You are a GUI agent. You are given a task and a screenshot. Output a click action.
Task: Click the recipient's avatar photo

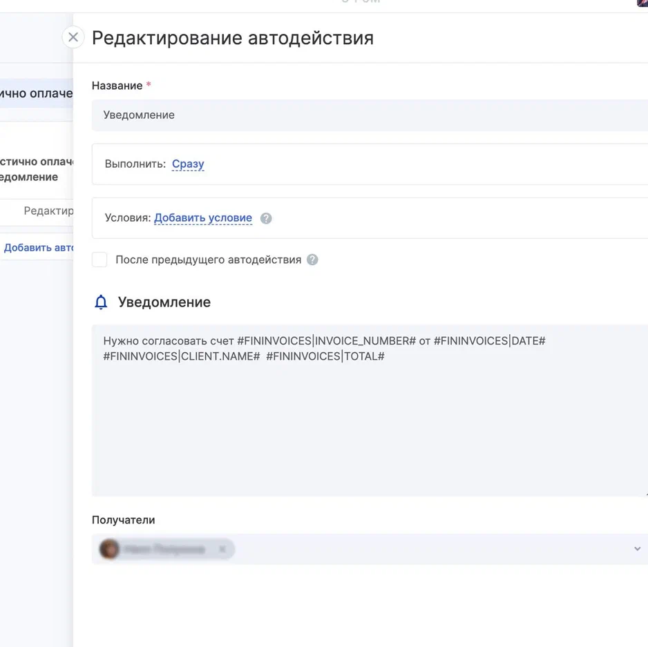[109, 549]
